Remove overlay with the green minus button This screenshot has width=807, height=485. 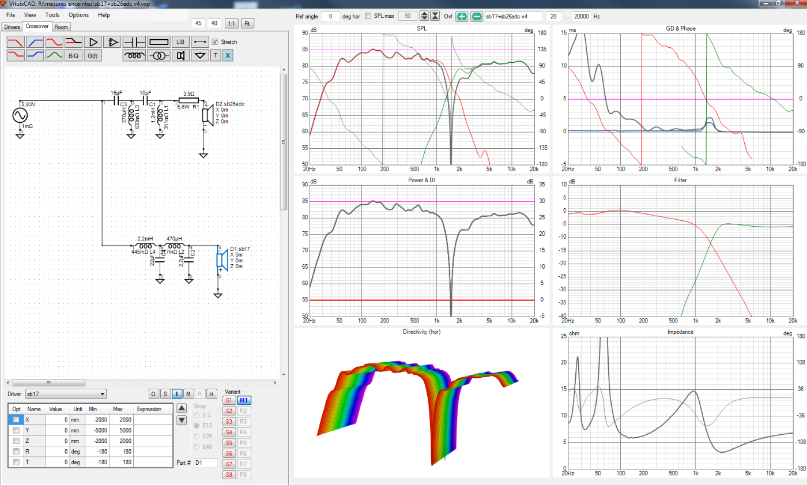[477, 16]
